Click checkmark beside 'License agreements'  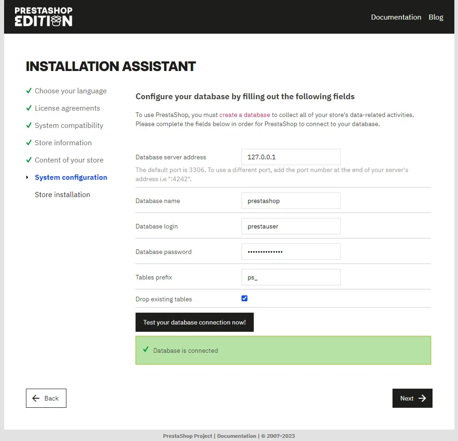point(29,108)
